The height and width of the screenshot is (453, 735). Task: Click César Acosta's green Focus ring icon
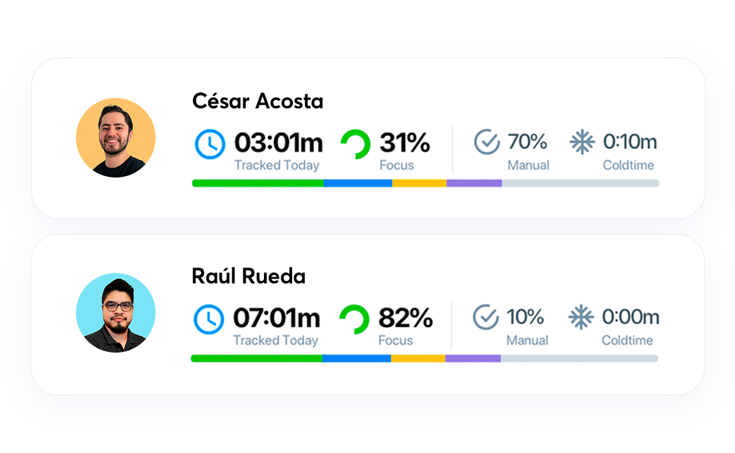[355, 144]
